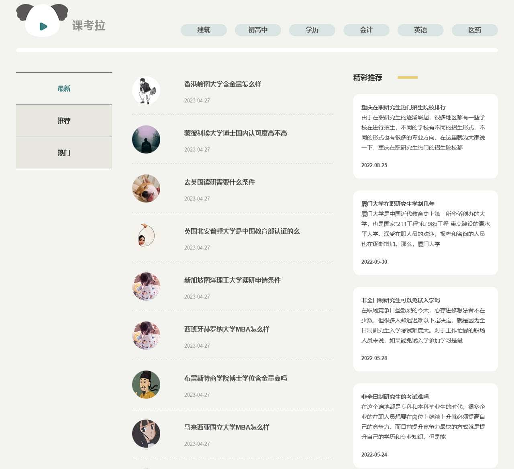Screen dimensions: 514x469
Task: Open the 会计 category
Action: click(366, 30)
